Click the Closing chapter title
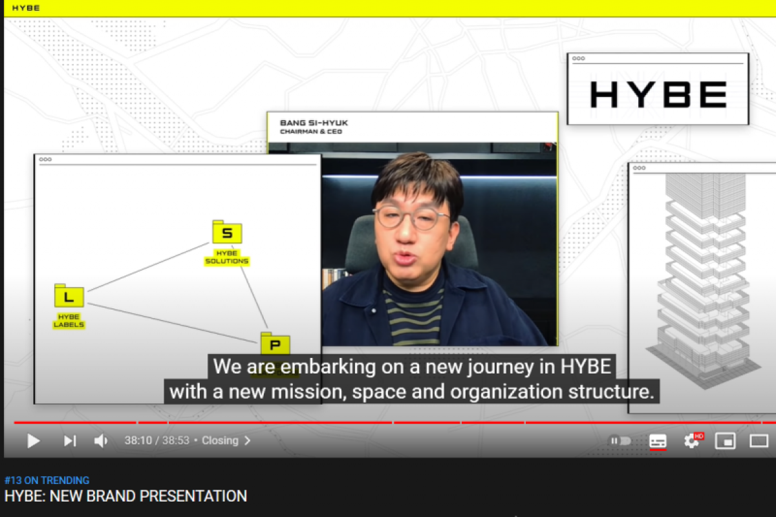 (x=220, y=441)
